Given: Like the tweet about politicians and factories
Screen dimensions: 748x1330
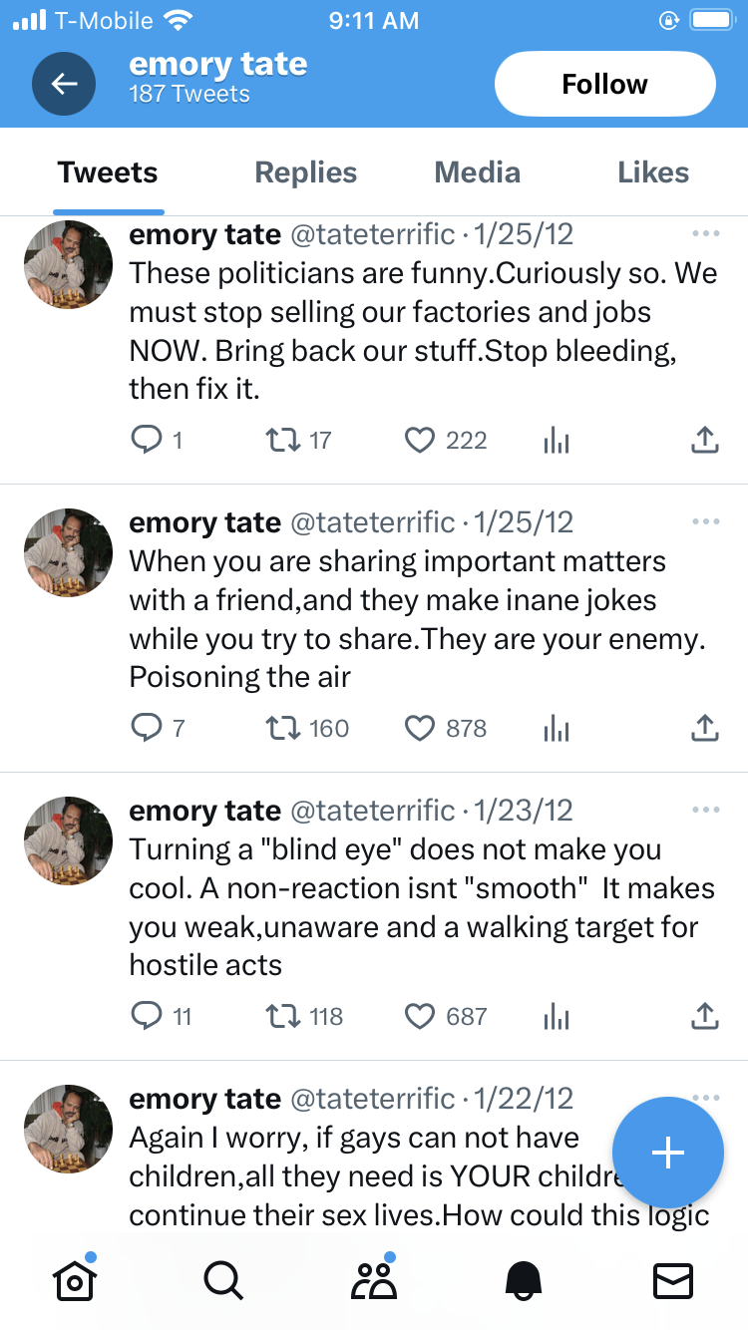Looking at the screenshot, I should pyautogui.click(x=420, y=440).
